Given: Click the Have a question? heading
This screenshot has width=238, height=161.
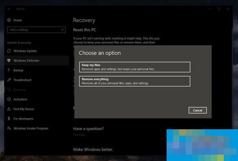Looking at the screenshot, I should [88, 128].
